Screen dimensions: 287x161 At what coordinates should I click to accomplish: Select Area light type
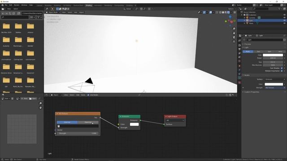pyautogui.click(x=280, y=52)
